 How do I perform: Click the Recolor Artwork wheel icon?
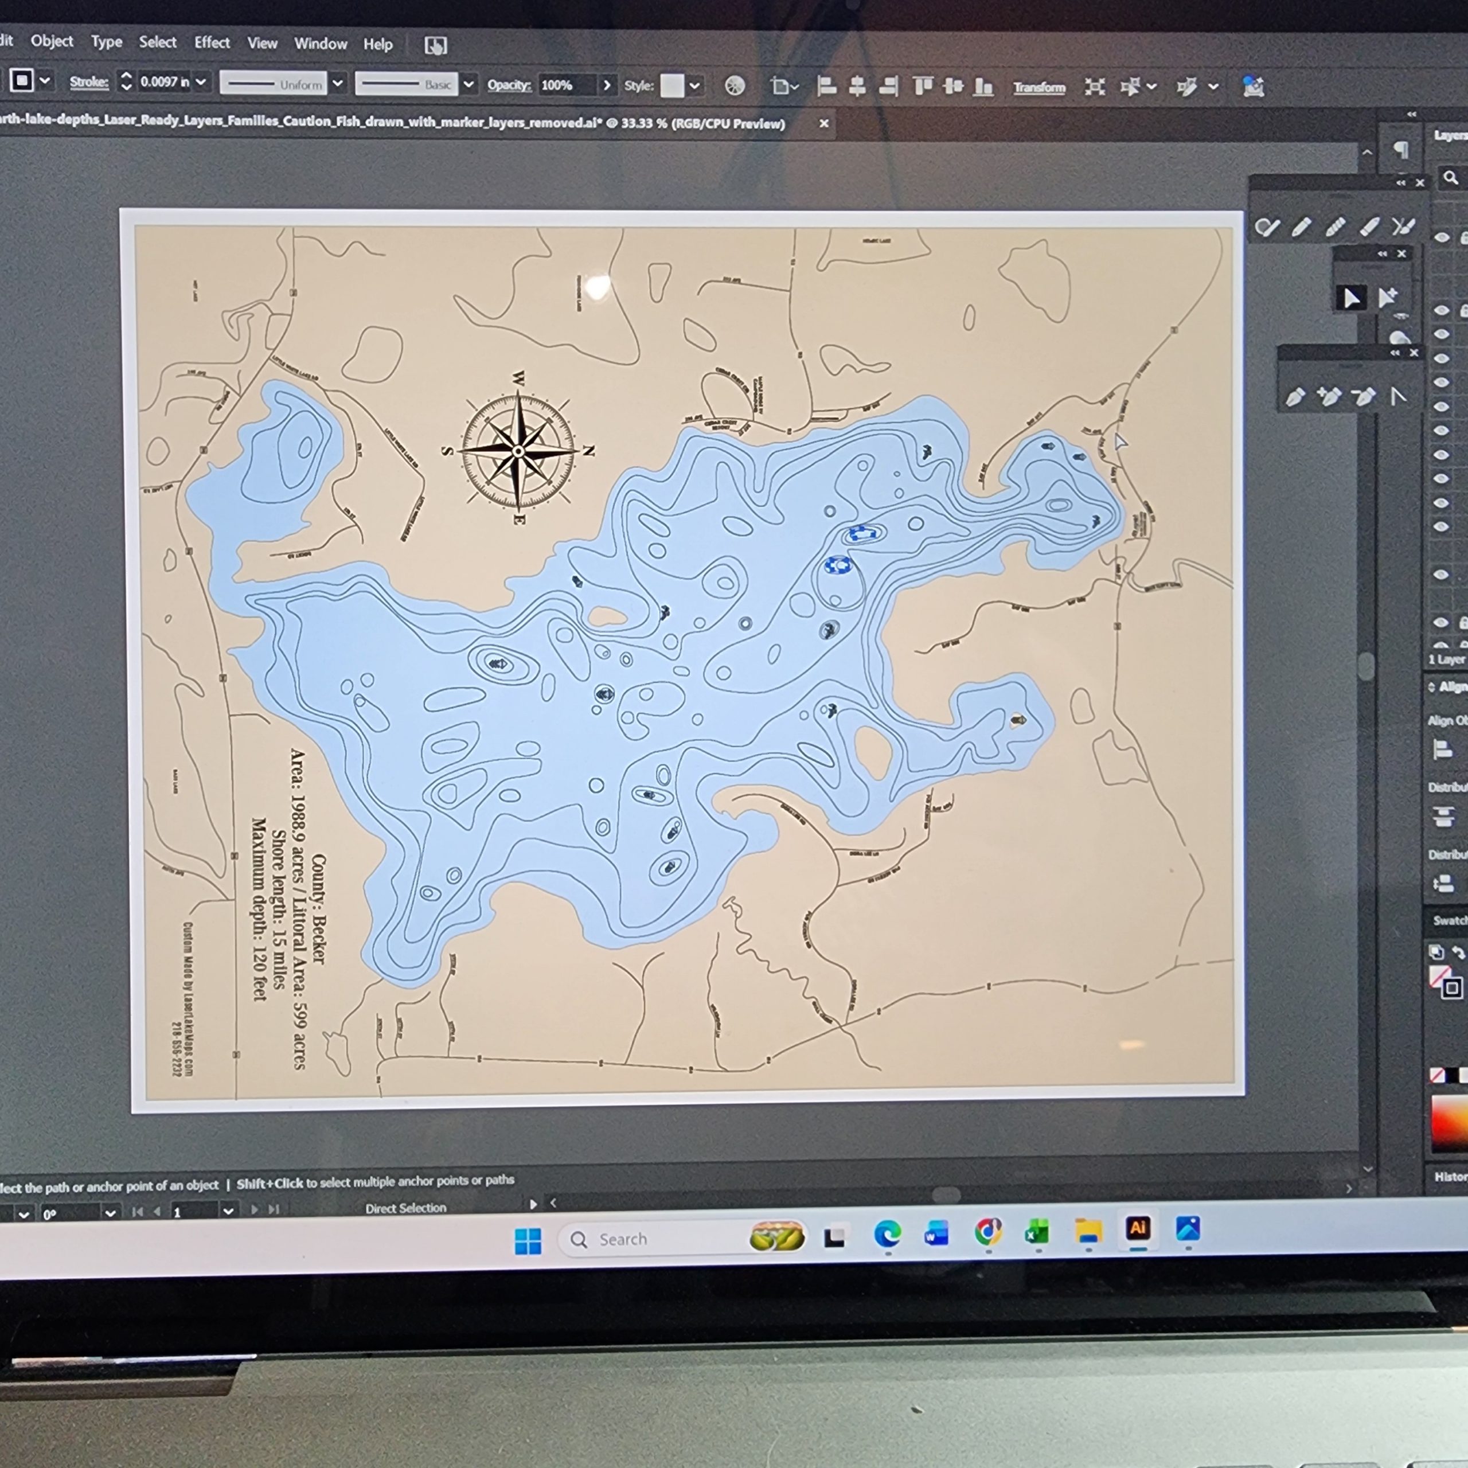pyautogui.click(x=734, y=86)
